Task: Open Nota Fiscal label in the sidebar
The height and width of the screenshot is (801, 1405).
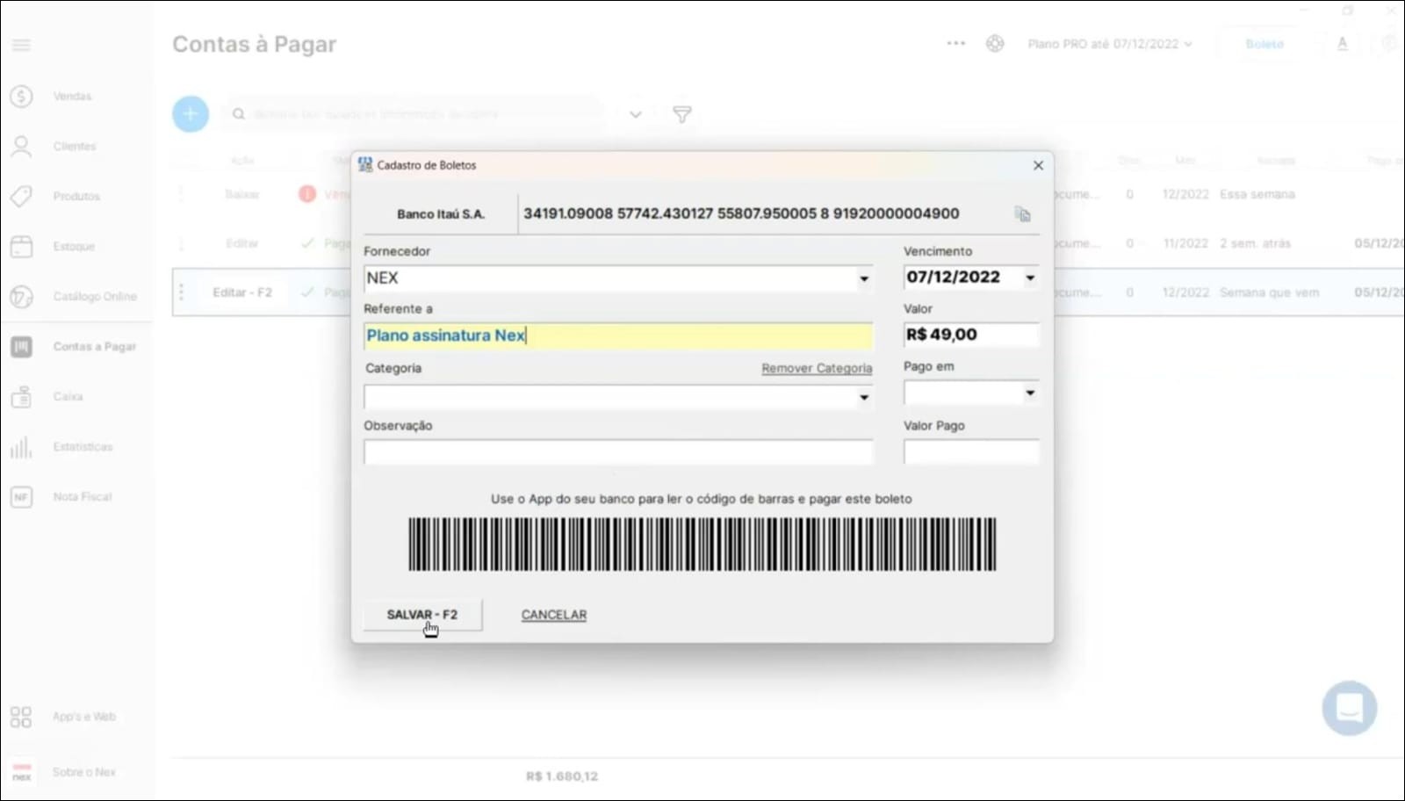Action: point(83,497)
